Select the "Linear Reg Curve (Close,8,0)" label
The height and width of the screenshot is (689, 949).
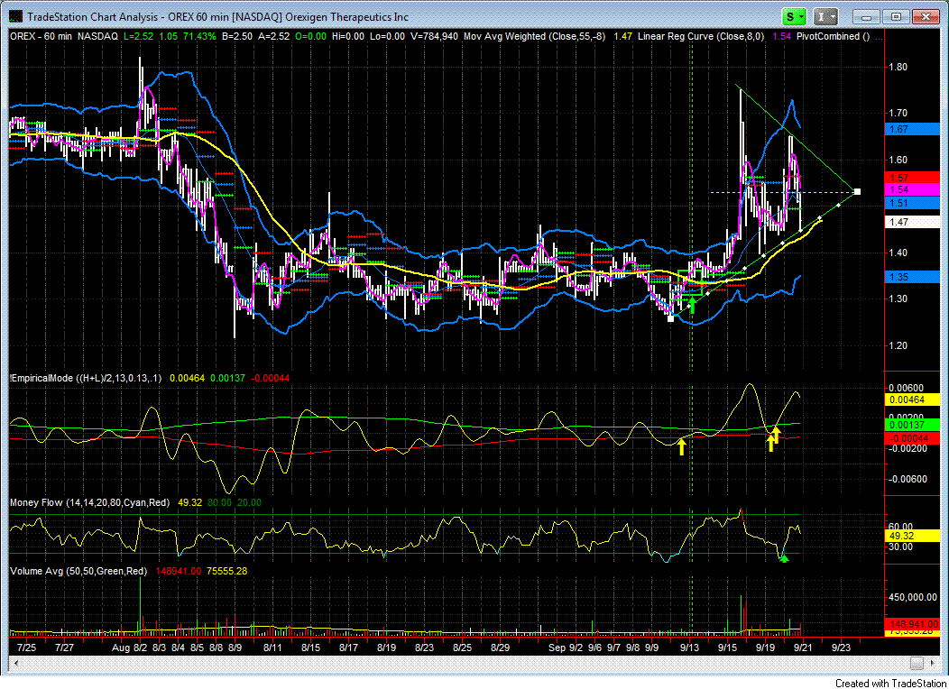coord(702,36)
